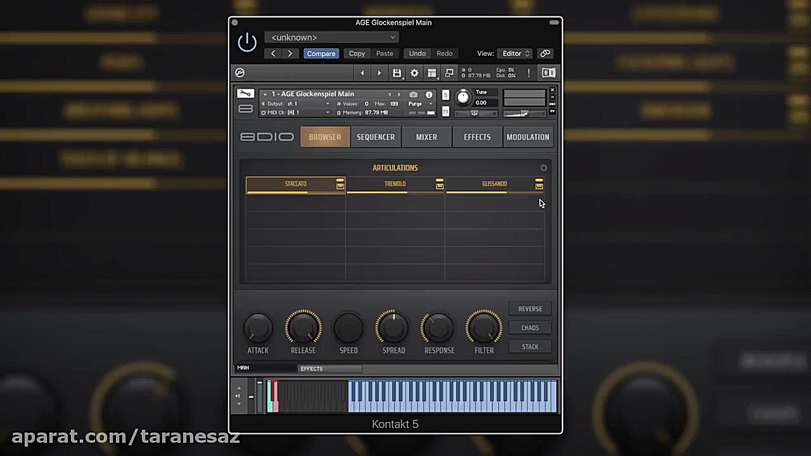Viewport: 811px width, 456px height.
Task: Open the BROWSER tab
Action: [325, 137]
